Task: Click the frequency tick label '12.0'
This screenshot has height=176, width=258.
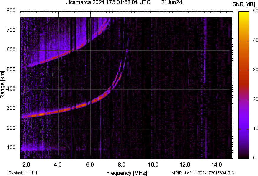Action: (x=185, y=165)
